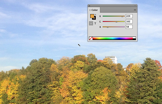Adjust the B blue slider
Viewport: 162px width, 104px height.
114,27
